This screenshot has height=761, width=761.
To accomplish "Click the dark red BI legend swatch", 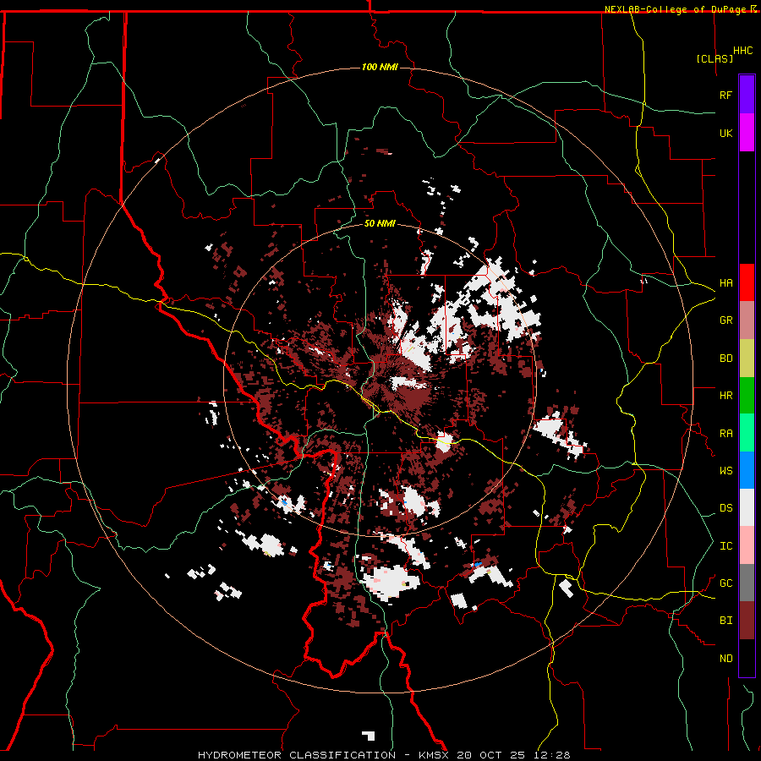I will tap(747, 621).
